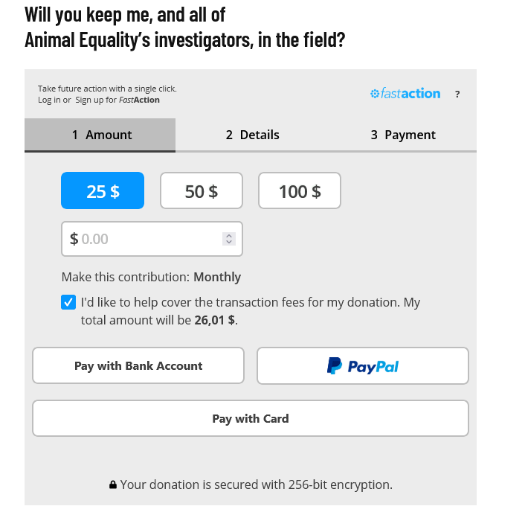The image size is (525, 512).
Task: Click the Pay with Bank Account button
Action: (x=138, y=366)
